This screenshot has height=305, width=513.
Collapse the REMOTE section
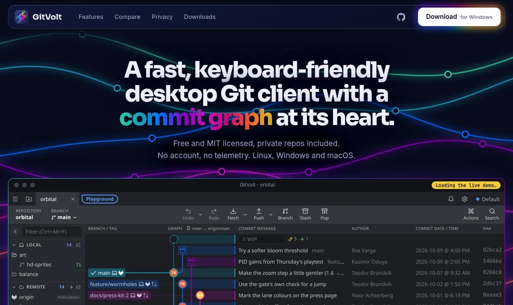pyautogui.click(x=14, y=287)
